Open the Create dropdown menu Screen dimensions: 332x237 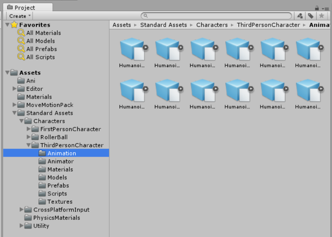(20, 16)
